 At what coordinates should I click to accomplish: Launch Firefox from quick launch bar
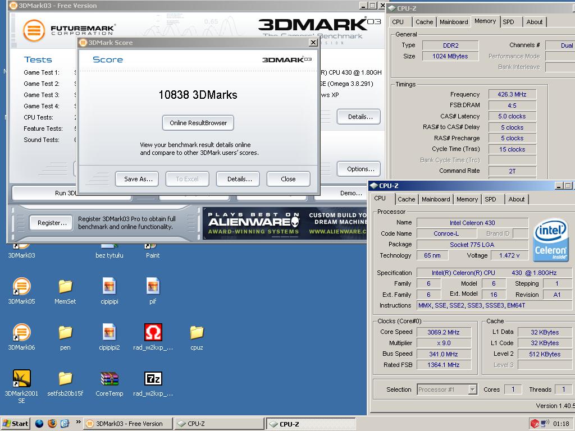[52, 424]
